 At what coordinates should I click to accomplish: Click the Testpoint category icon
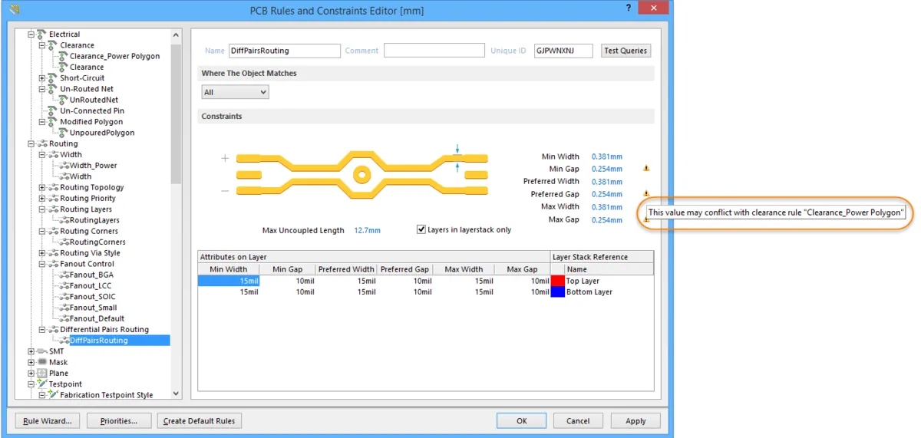click(41, 384)
